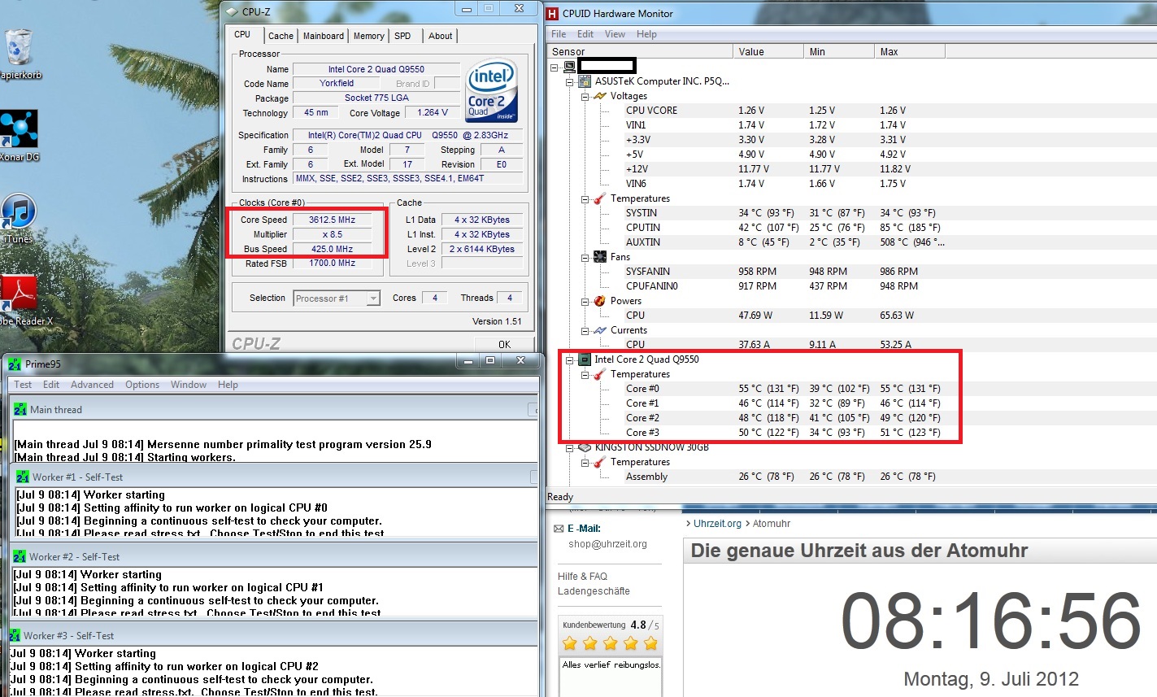Screen dimensions: 1157x697
Task: Click the Currents group icon
Action: pyautogui.click(x=600, y=330)
